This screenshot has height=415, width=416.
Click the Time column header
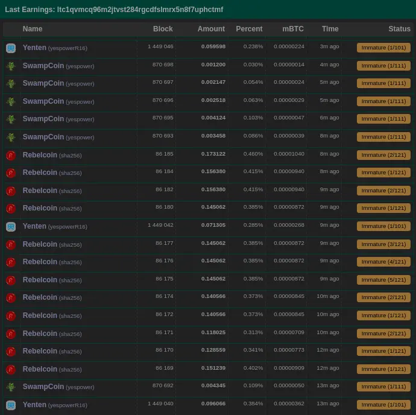tap(330, 29)
